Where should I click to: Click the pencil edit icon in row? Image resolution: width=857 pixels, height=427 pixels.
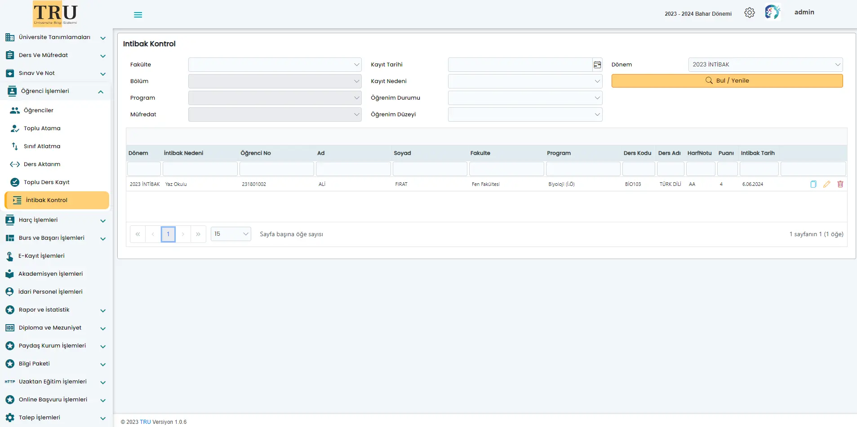point(826,184)
